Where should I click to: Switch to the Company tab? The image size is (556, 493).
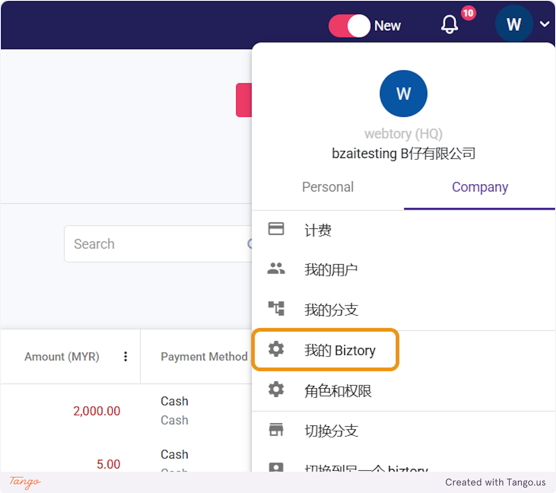[x=480, y=187]
